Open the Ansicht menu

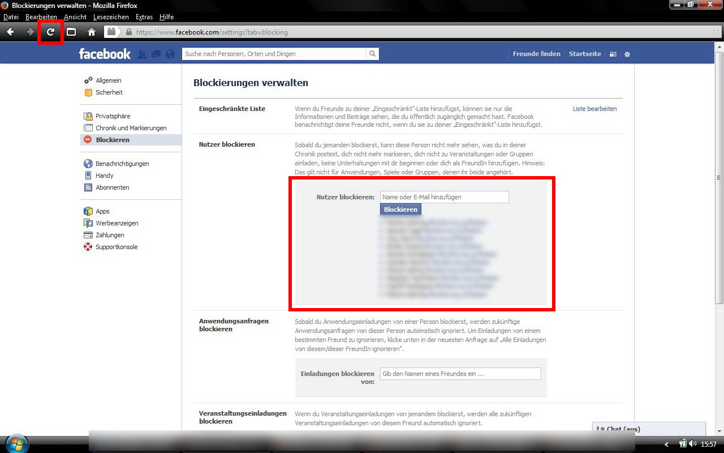tap(75, 17)
